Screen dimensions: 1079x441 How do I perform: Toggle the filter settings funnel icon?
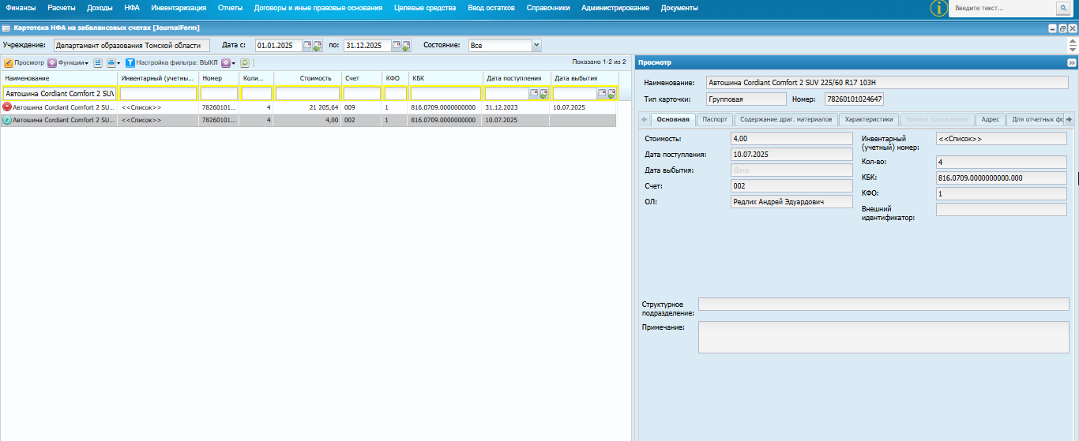pyautogui.click(x=130, y=62)
